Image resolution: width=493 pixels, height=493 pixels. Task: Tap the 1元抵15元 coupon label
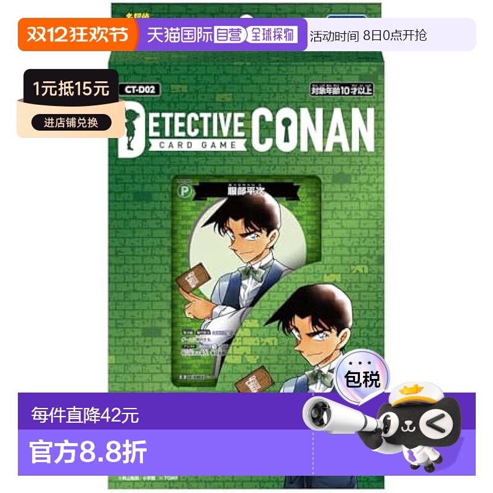tap(71, 88)
